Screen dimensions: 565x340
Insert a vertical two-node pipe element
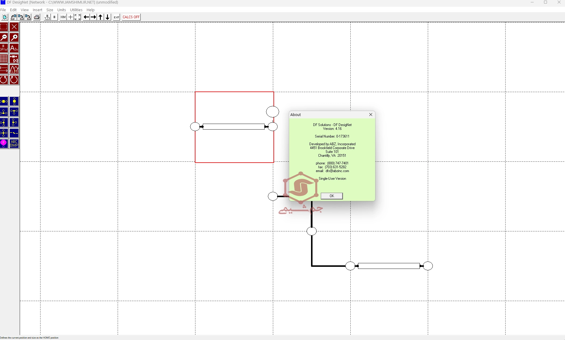[x=14, y=102]
